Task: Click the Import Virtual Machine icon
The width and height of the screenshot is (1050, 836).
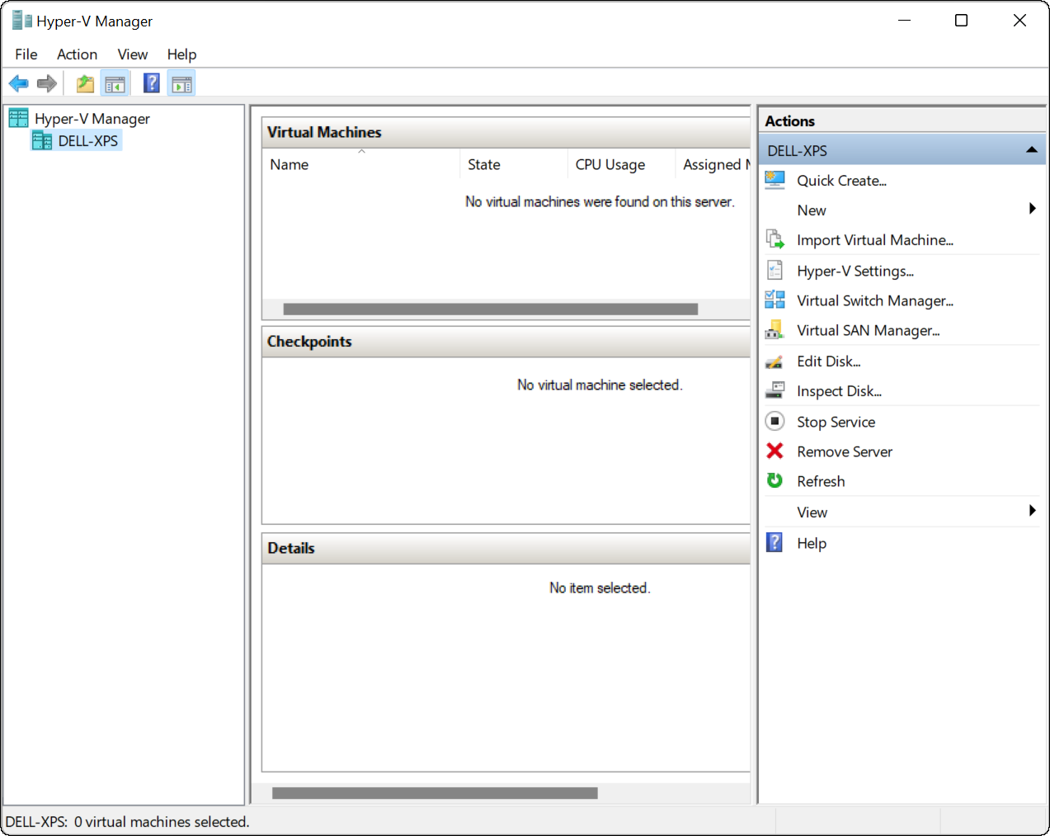Action: [x=775, y=240]
